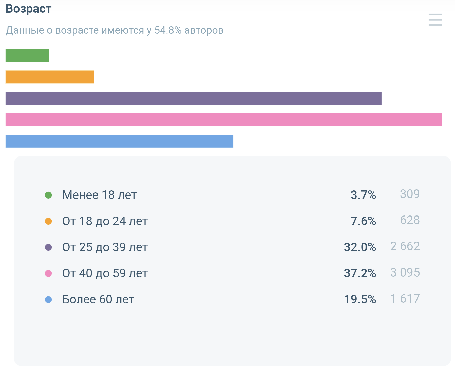Toggle the green legend dot for Менее 18 лет
This screenshot has width=455, height=373.
coord(48,195)
